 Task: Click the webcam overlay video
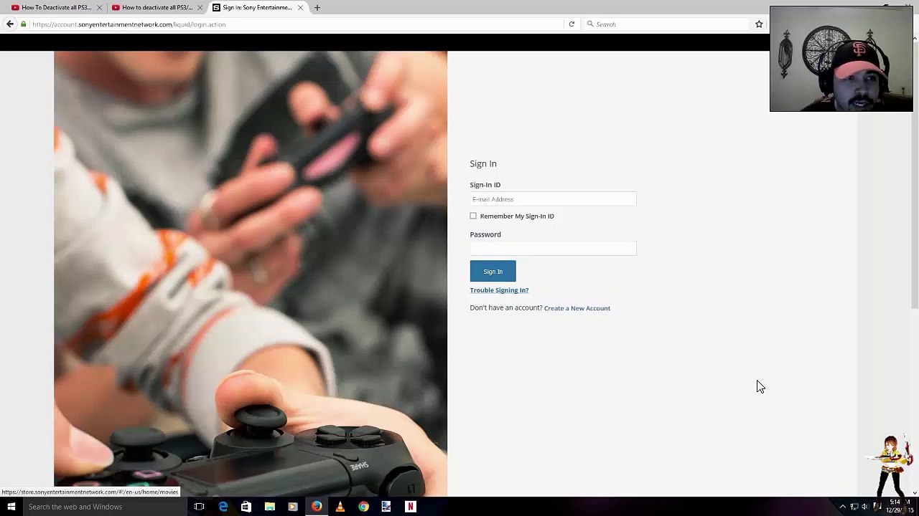coord(841,59)
